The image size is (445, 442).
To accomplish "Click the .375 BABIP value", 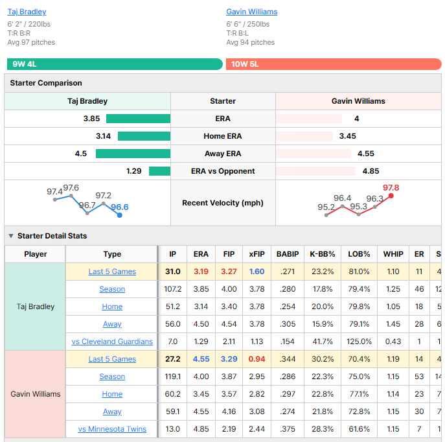I will coord(288,429).
